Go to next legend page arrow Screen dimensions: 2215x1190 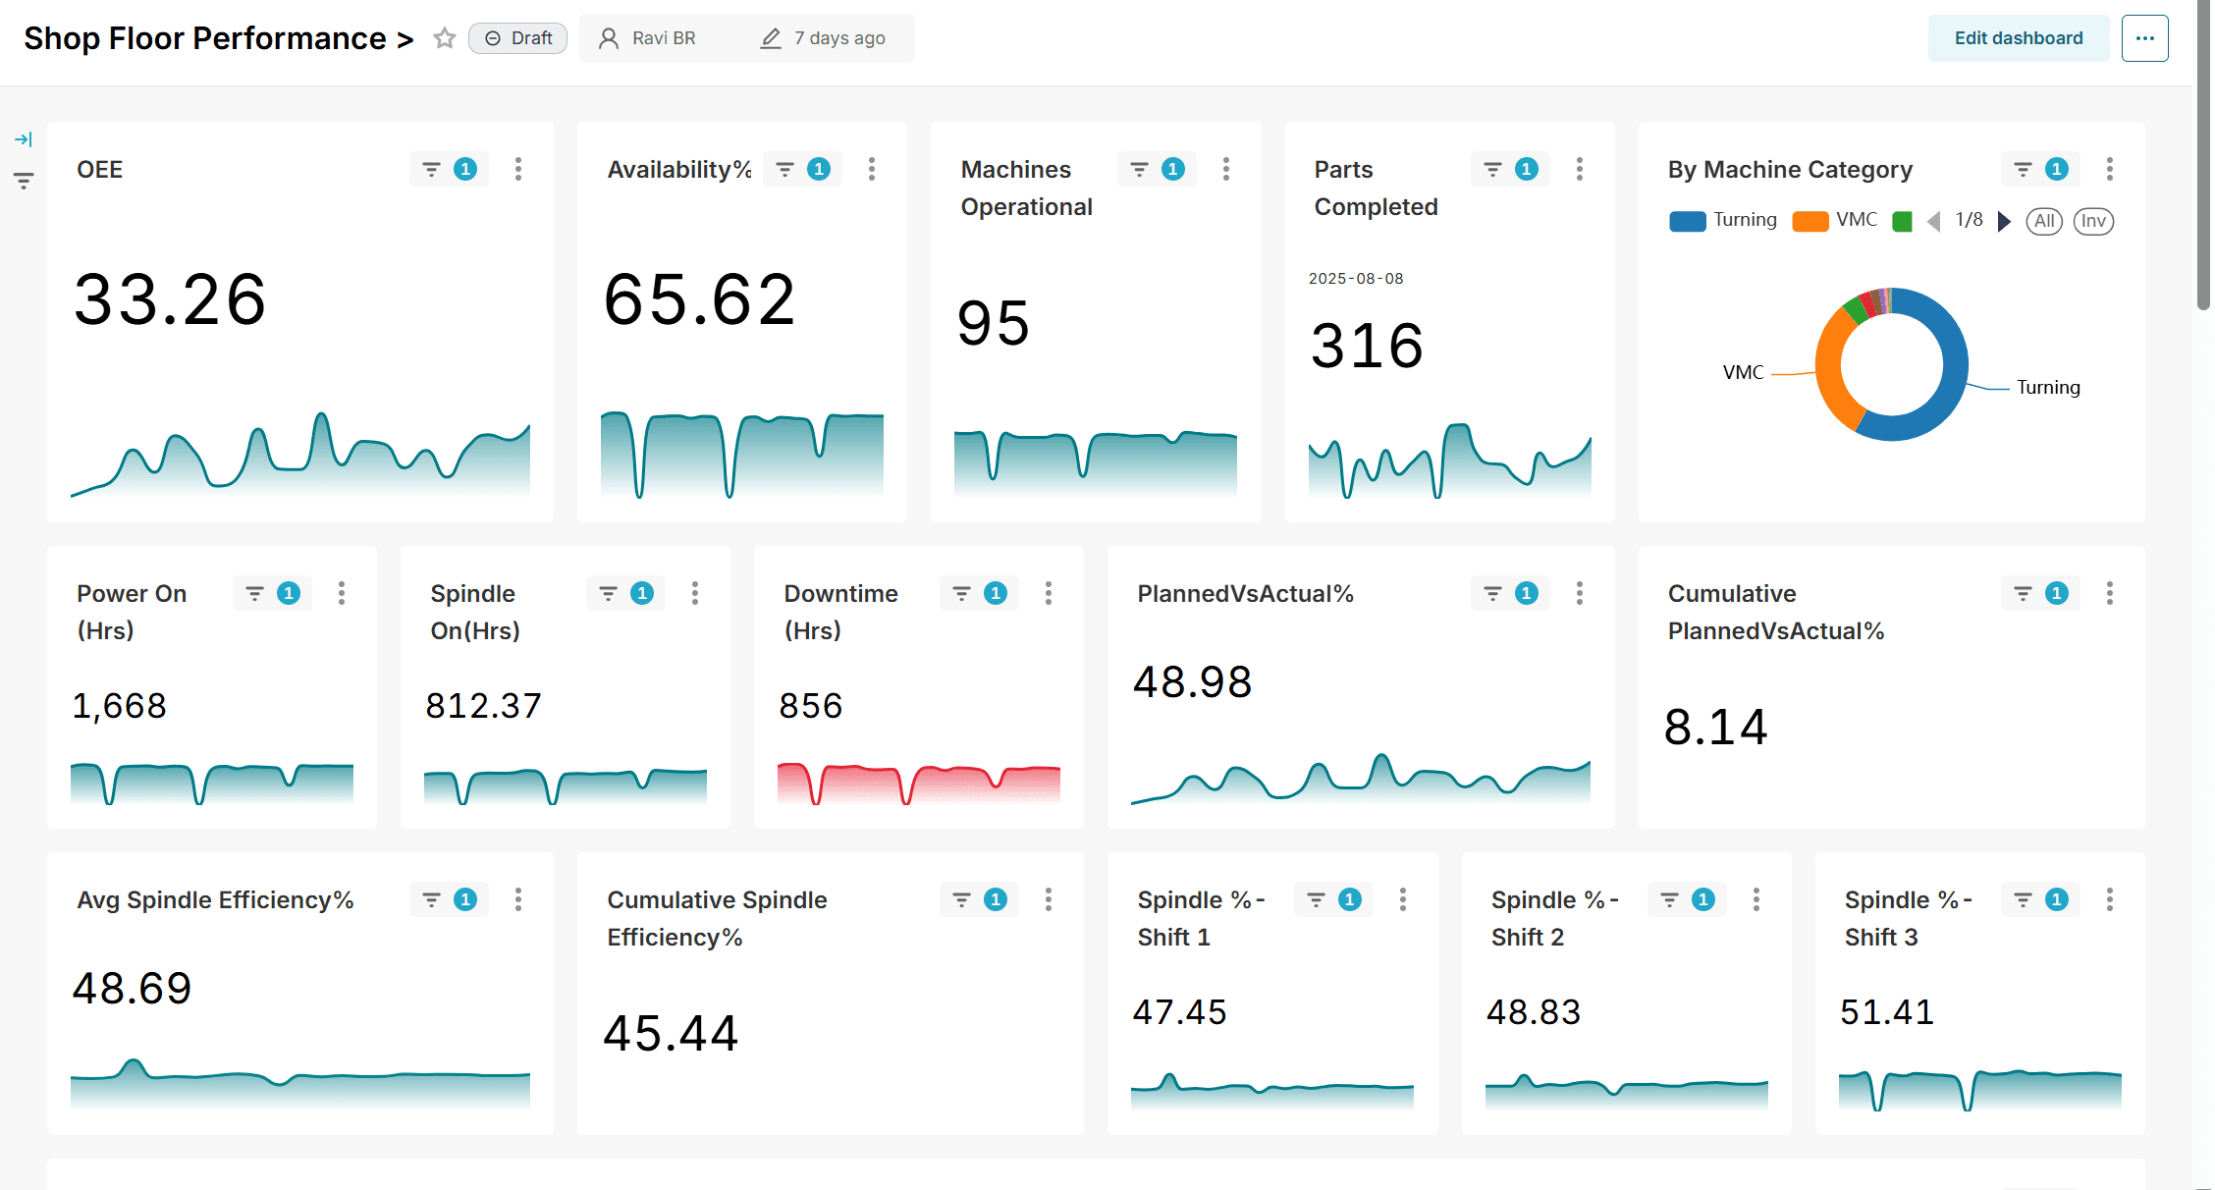[2005, 221]
